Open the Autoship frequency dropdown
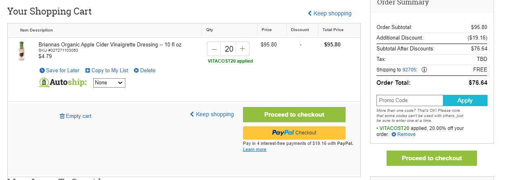This screenshot has width=518, height=180. 109,83
